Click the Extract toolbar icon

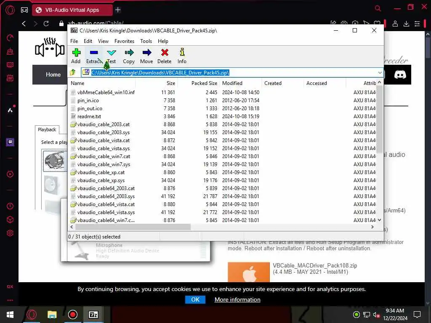tap(94, 56)
